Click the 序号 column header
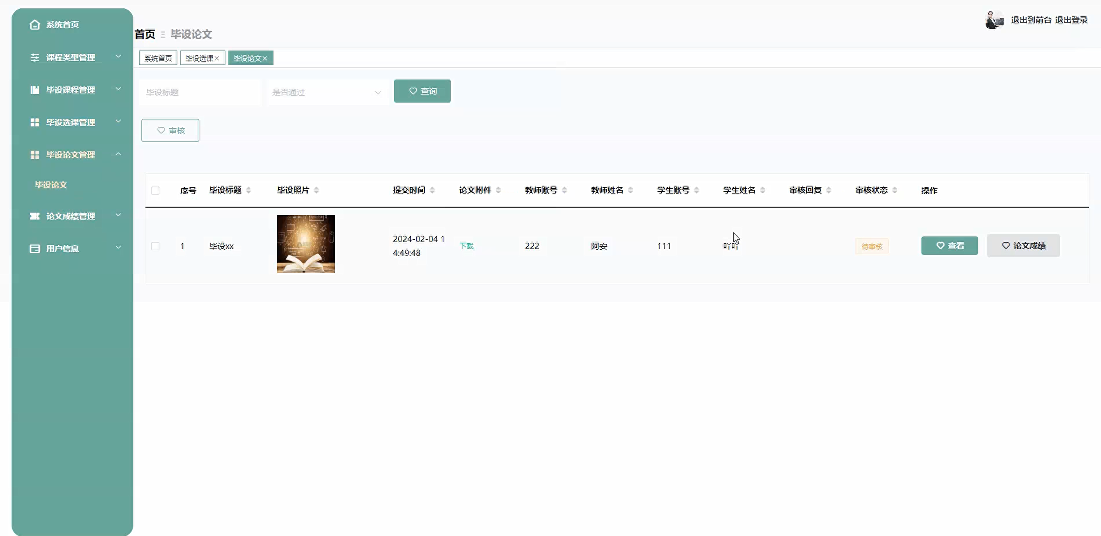Screen dimensions: 1101x536 coord(188,190)
